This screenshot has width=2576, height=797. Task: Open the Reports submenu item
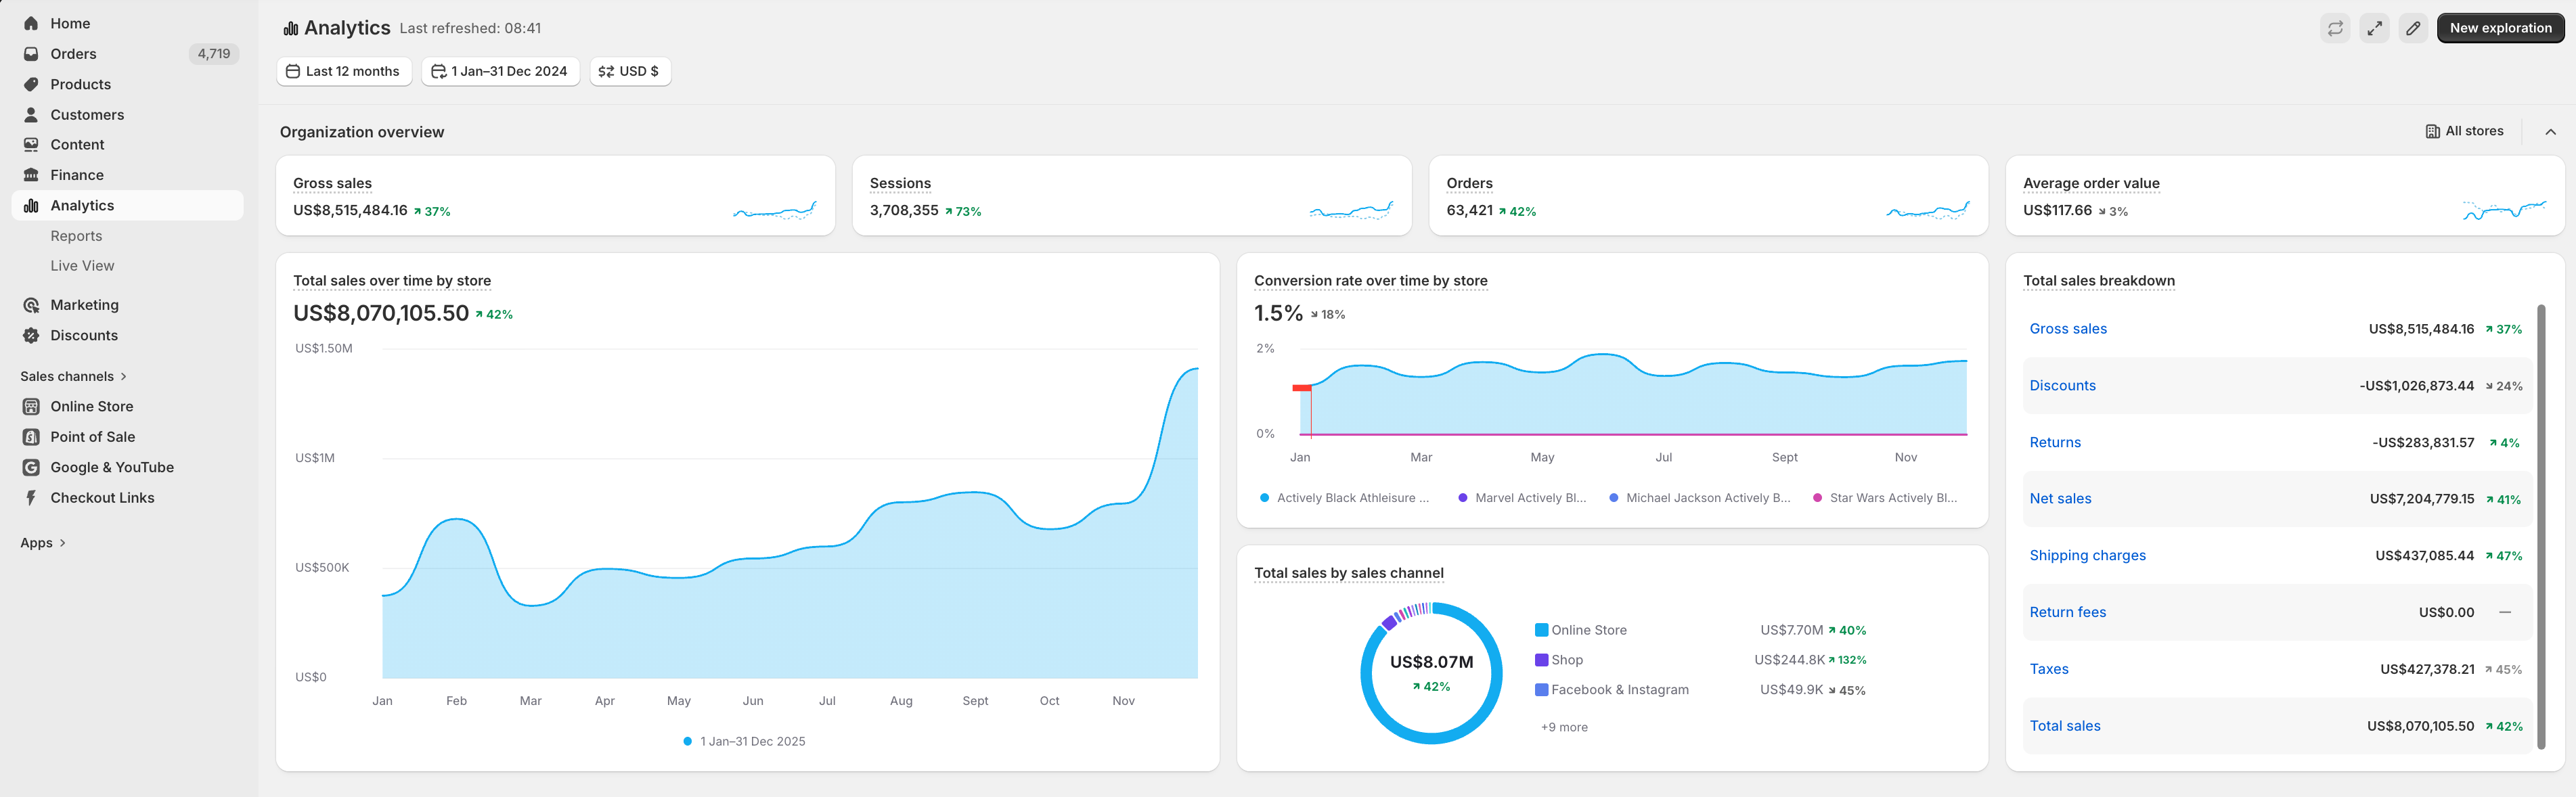point(76,236)
